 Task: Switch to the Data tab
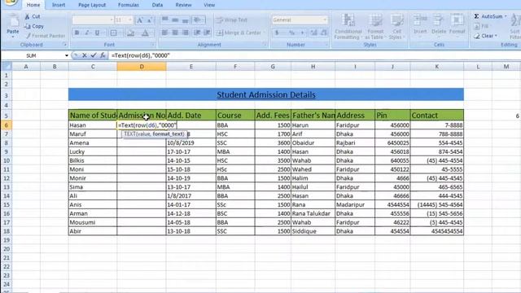click(157, 5)
